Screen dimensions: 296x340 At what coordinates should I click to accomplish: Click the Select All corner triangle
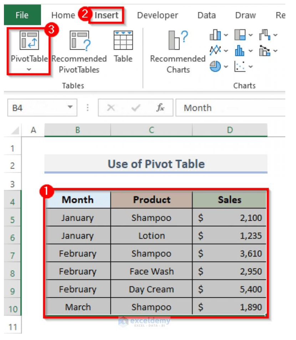[15, 130]
